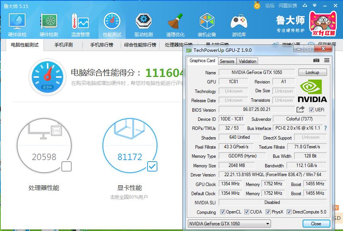The width and height of the screenshot is (343, 231).
Task: Click the Pixel Fillrate value 43.3 GPixel/s
Action: pyautogui.click(x=236, y=147)
